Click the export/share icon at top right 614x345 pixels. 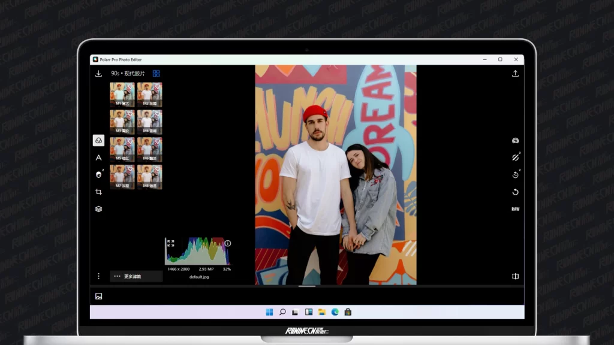tap(515, 74)
